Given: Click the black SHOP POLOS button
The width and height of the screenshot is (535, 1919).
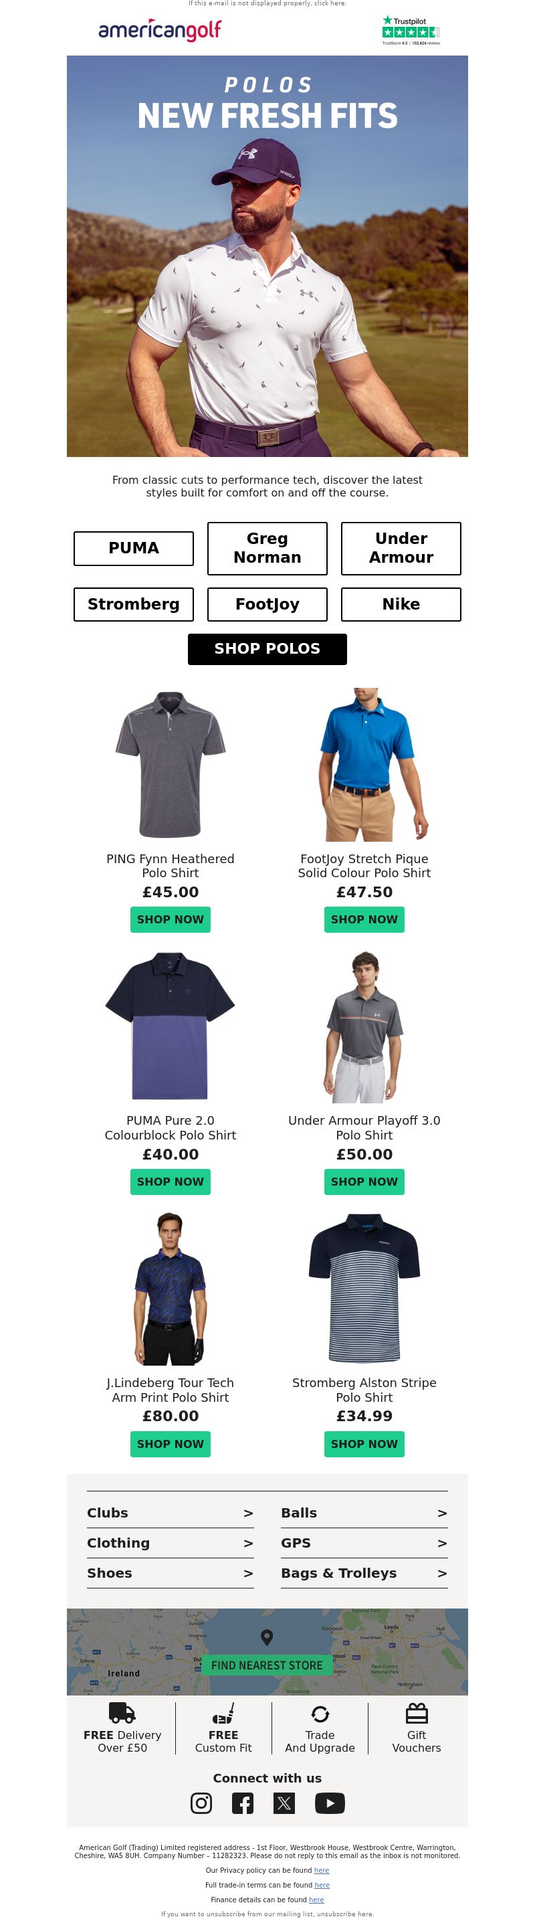Looking at the screenshot, I should click(267, 649).
